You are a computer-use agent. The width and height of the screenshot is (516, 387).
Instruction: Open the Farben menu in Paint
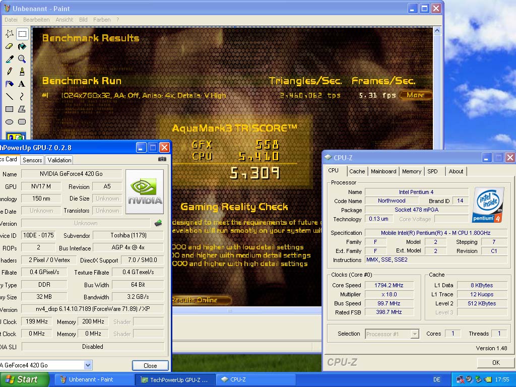(x=102, y=20)
